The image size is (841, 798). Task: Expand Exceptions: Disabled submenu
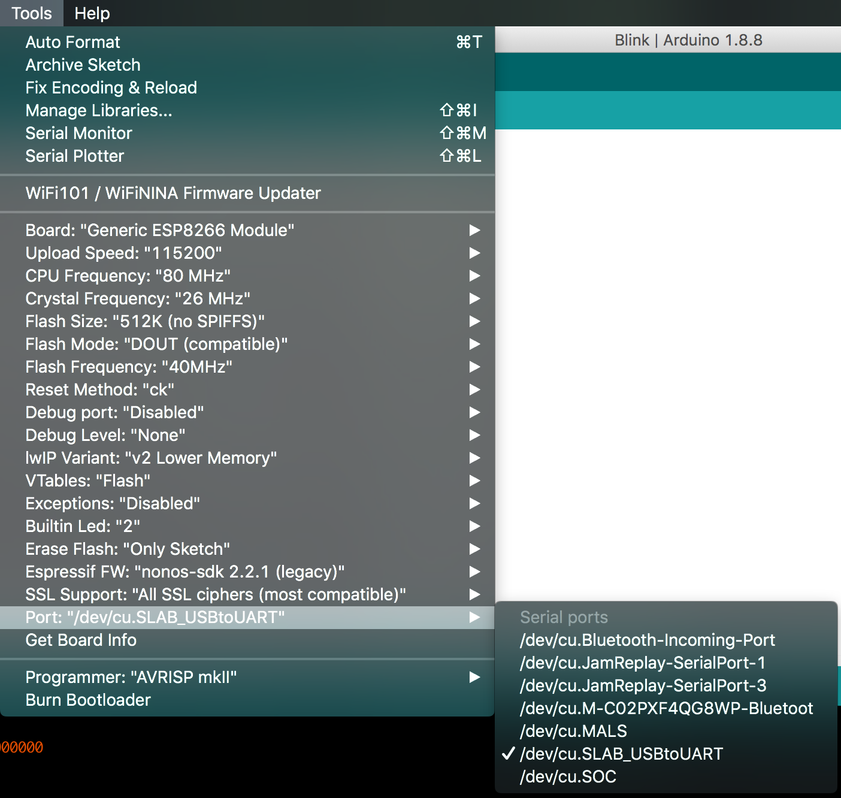247,503
